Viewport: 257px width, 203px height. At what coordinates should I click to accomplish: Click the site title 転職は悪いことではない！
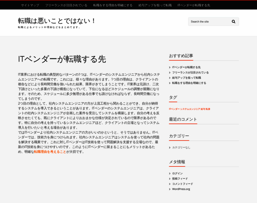pyautogui.click(x=57, y=21)
